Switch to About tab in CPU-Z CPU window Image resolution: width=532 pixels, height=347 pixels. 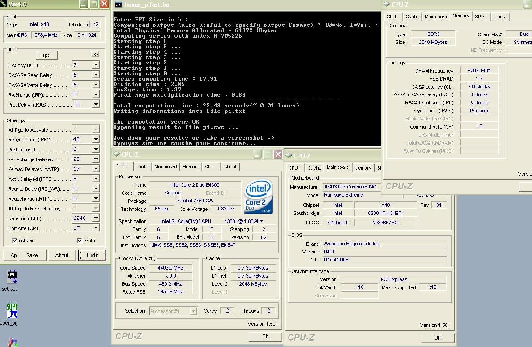coord(230,167)
